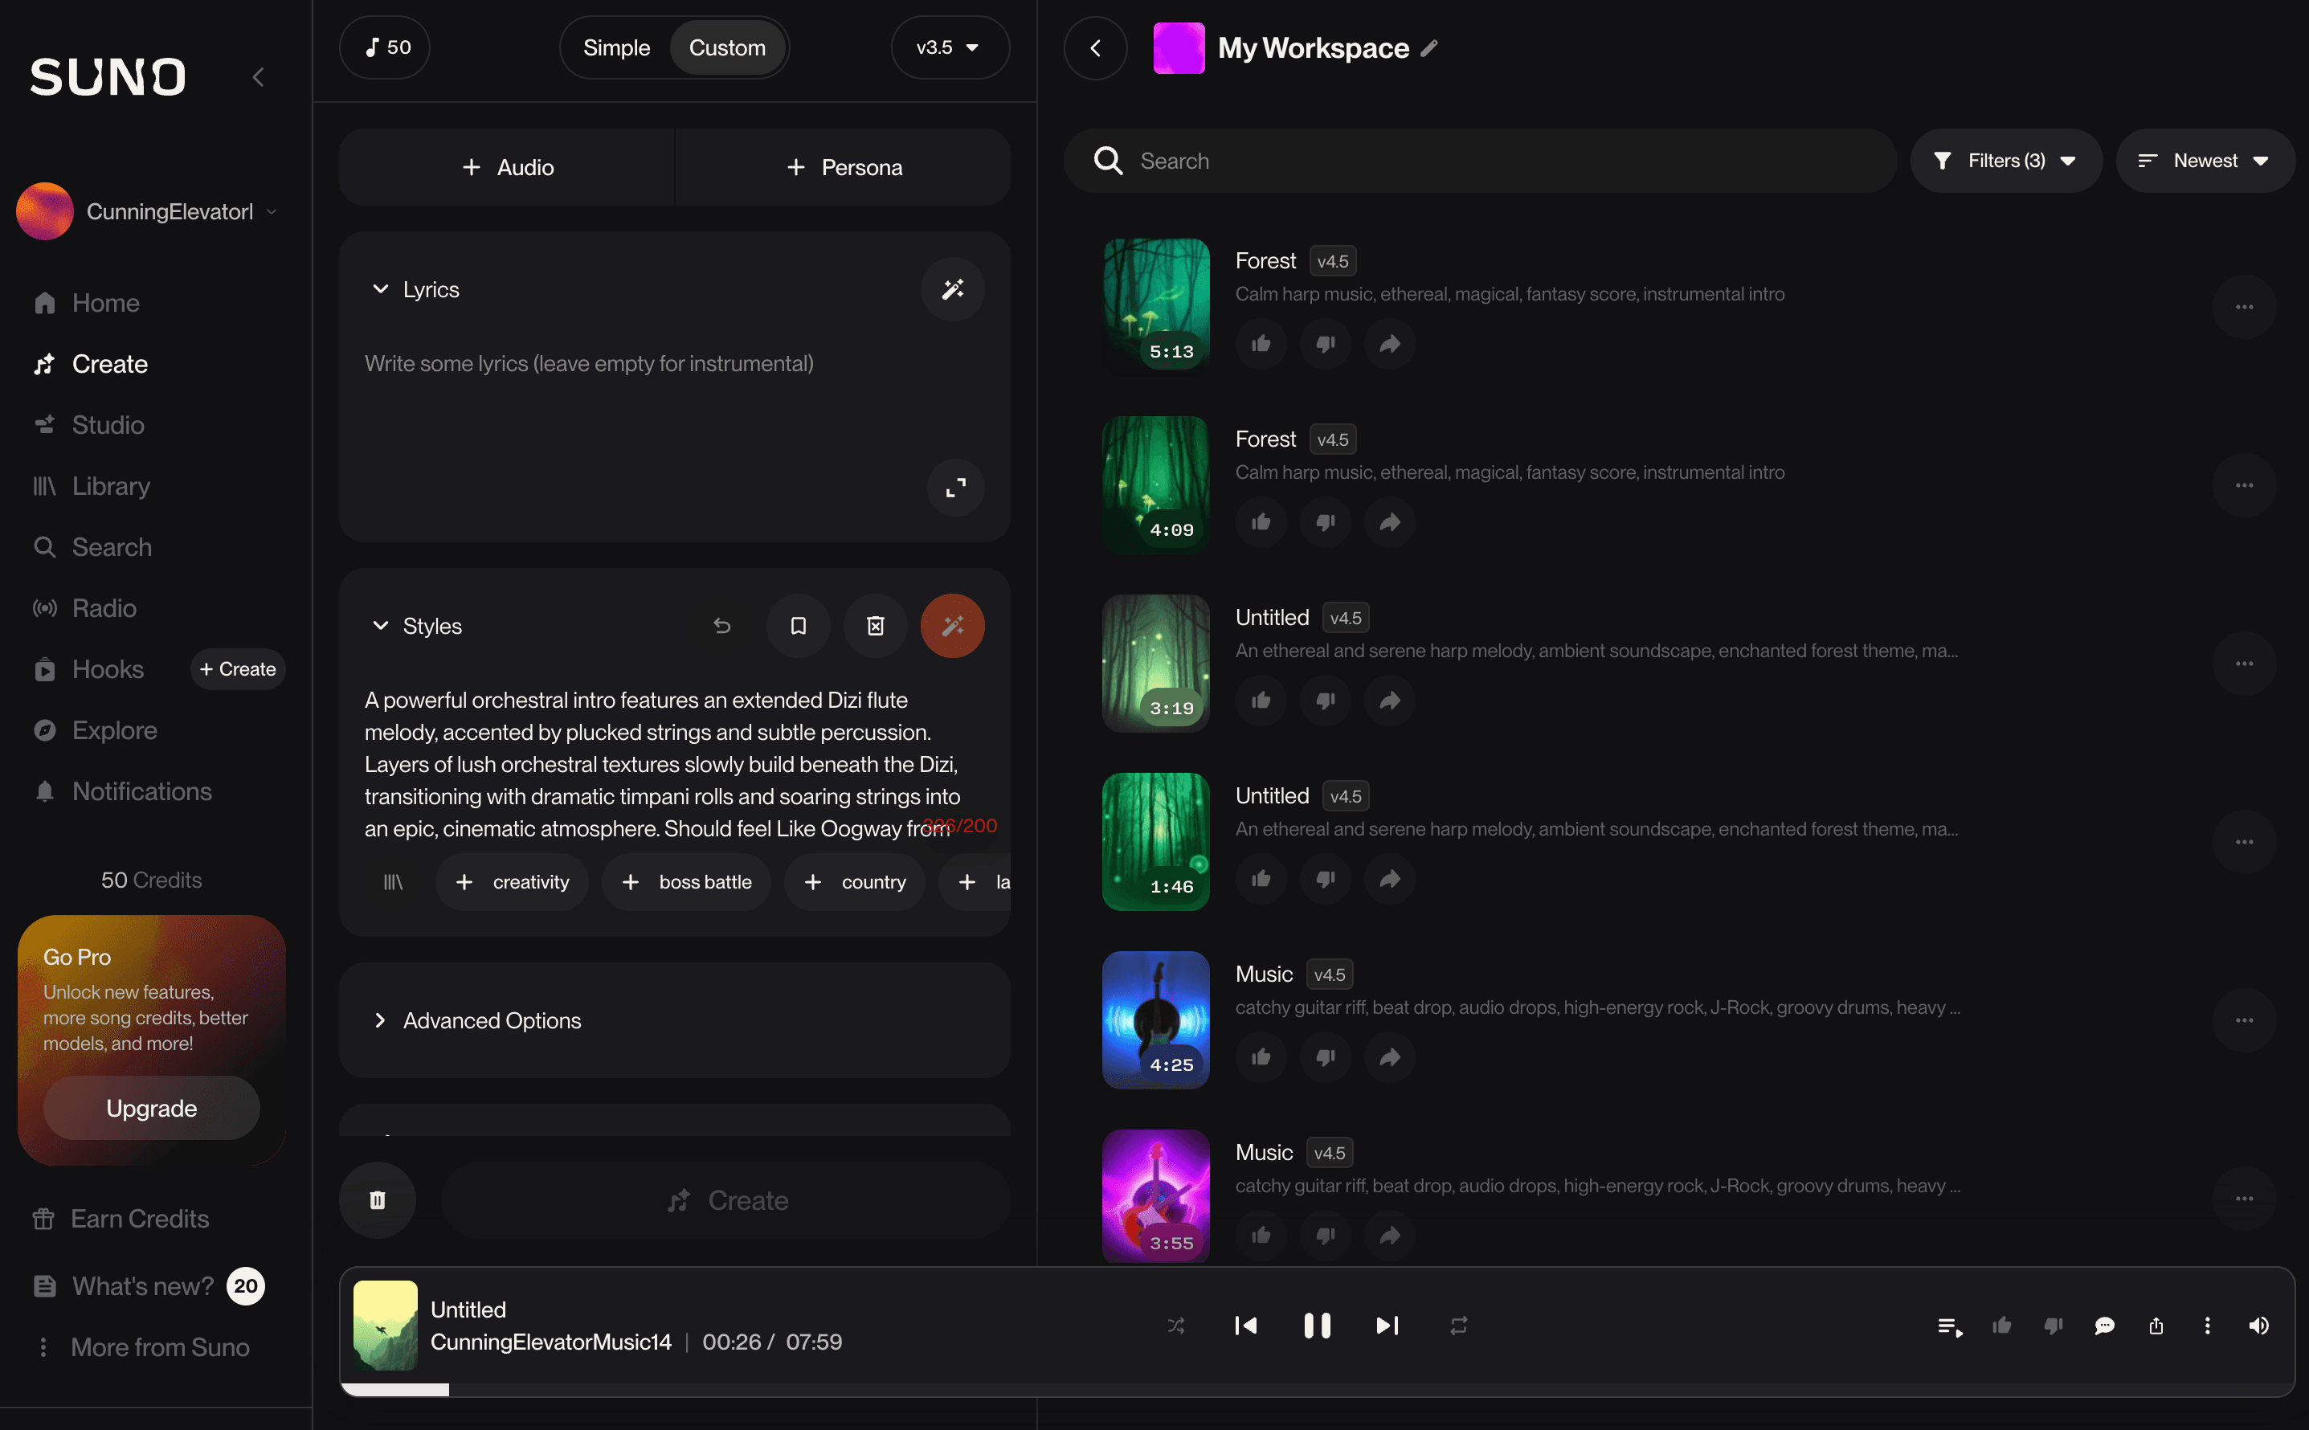Click the Upgrade button
The image size is (2309, 1430).
point(151,1109)
